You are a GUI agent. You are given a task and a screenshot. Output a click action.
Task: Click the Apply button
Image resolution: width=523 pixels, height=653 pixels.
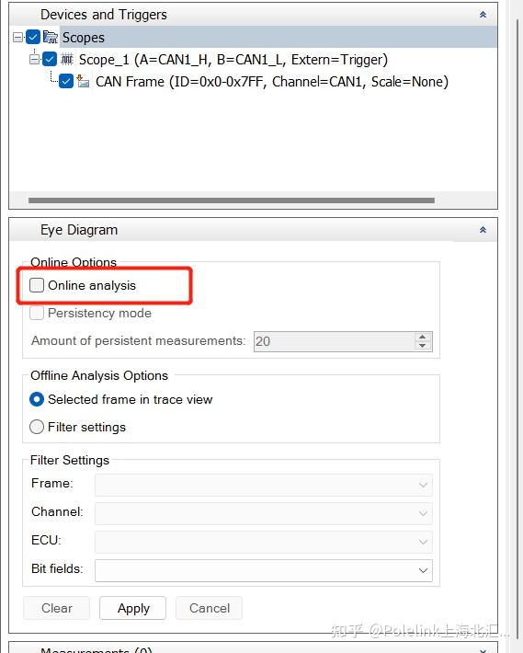[x=132, y=608]
